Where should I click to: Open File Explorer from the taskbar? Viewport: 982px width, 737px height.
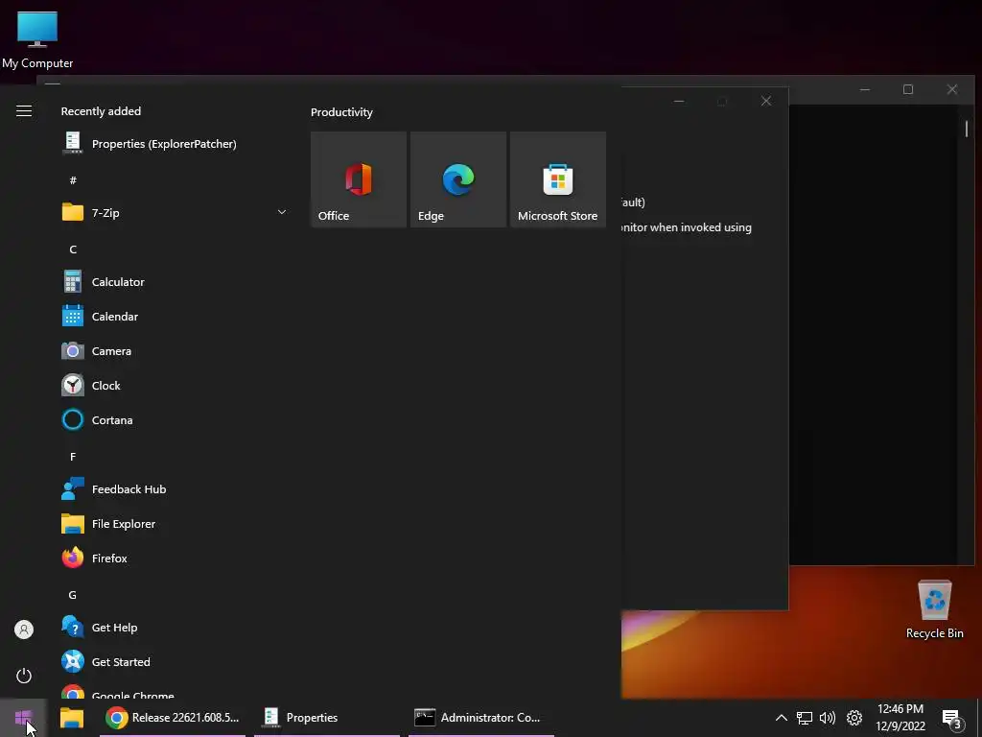[x=72, y=718]
